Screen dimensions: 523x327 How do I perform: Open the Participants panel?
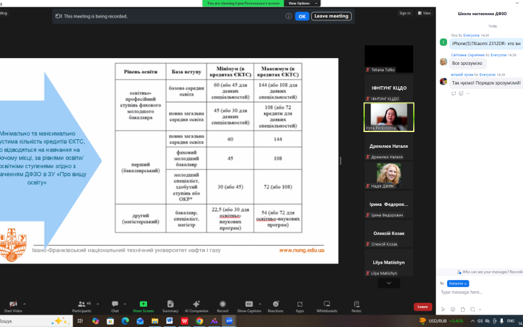(82, 306)
